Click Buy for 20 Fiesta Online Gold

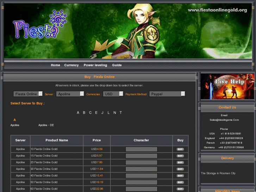180,162
